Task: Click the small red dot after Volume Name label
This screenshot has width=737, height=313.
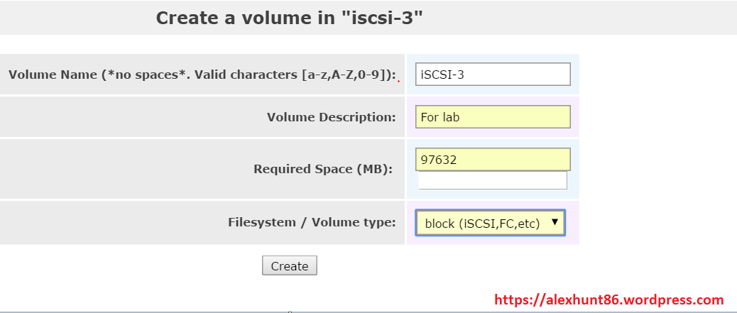Action: tap(398, 81)
